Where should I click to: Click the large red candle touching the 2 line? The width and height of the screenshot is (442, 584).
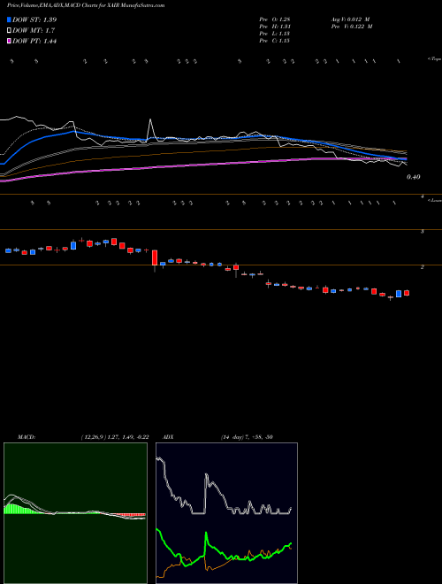coord(155,259)
